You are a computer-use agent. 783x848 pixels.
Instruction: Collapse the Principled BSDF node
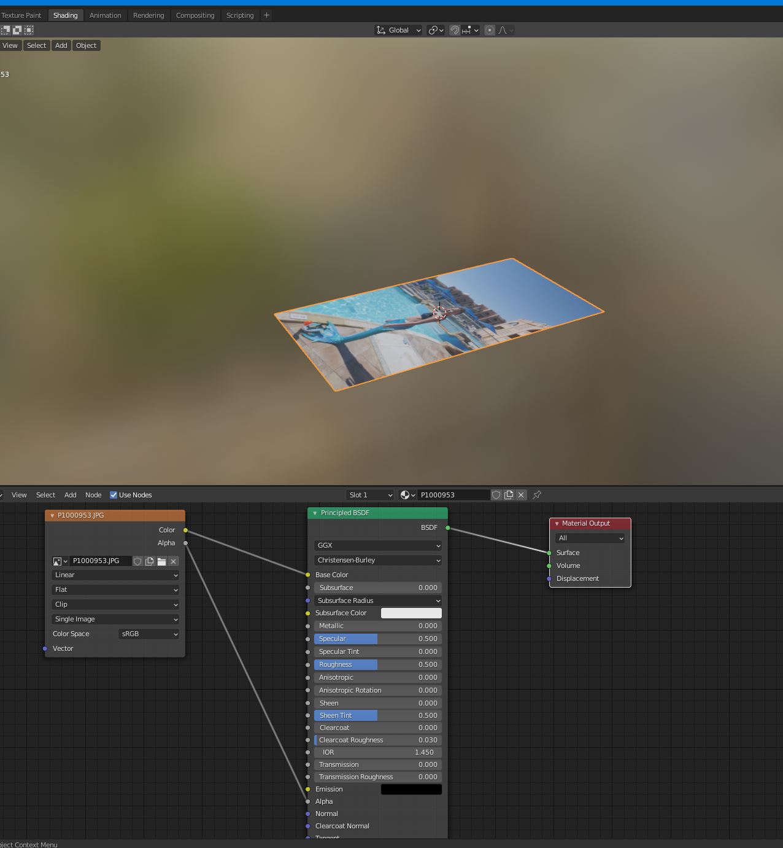point(315,513)
